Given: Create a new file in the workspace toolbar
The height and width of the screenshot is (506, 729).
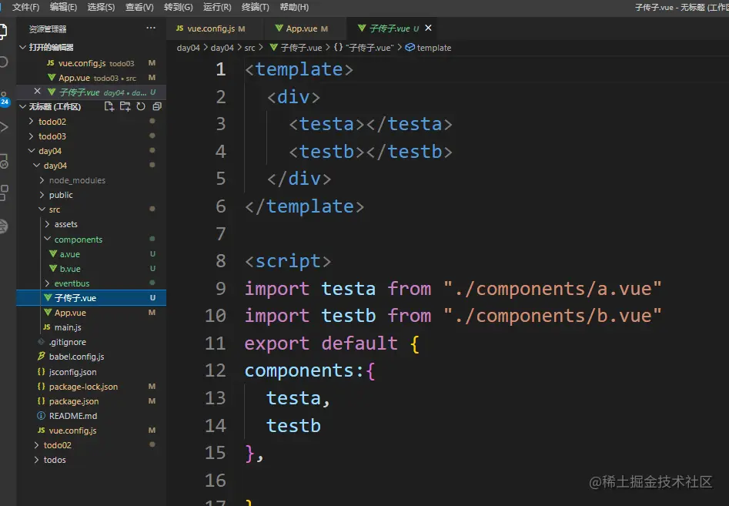Looking at the screenshot, I should (x=109, y=106).
